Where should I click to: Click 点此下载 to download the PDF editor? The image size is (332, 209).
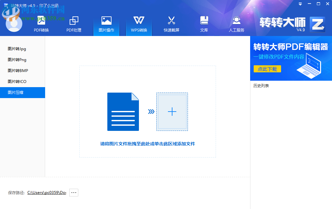[267, 69]
